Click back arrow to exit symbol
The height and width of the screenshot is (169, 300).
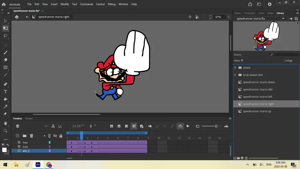pyautogui.click(x=27, y=17)
